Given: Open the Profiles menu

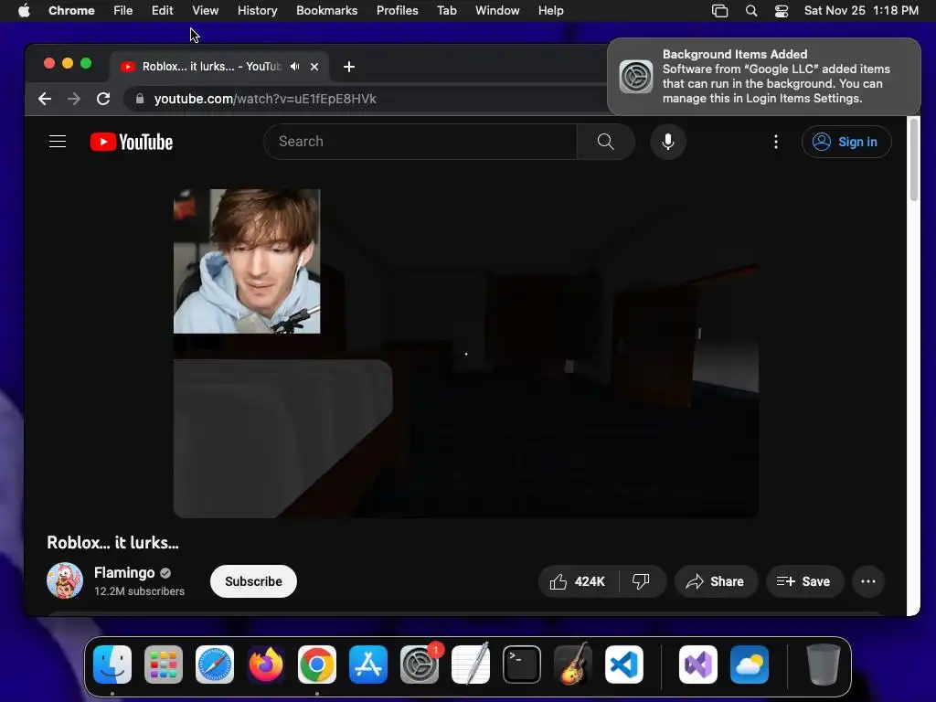Looking at the screenshot, I should [397, 10].
